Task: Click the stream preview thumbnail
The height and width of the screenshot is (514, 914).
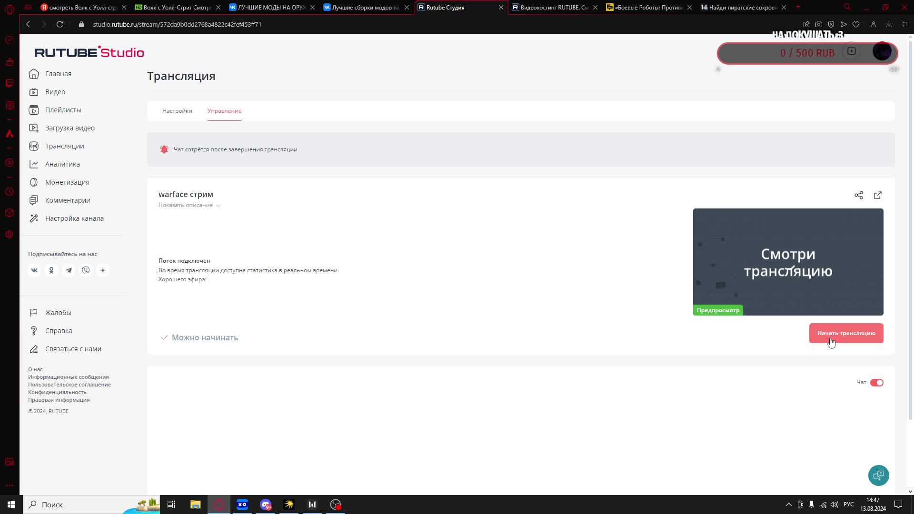Action: [x=788, y=262]
